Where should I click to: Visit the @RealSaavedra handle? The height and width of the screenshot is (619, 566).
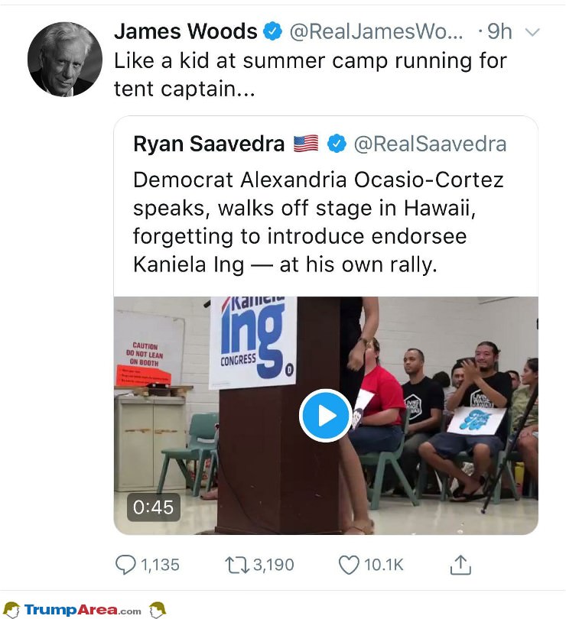click(430, 144)
